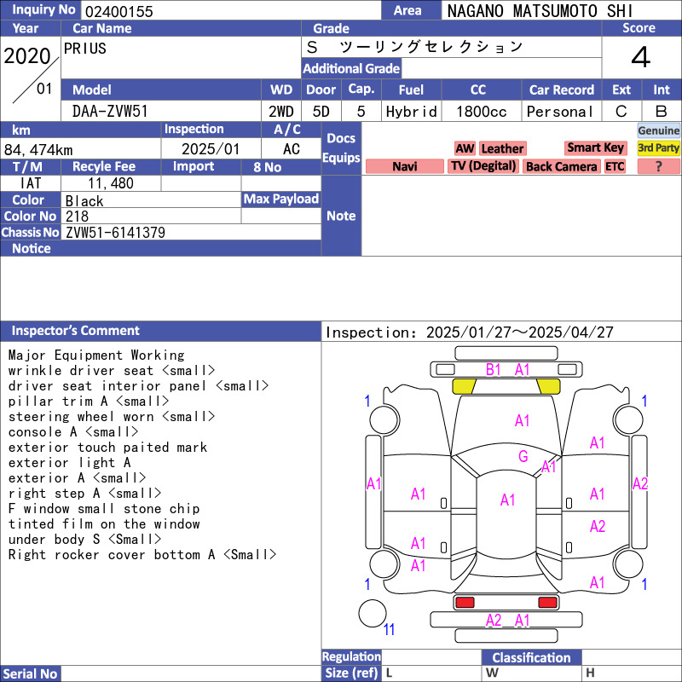Viewport: 682px width, 682px height.
Task: Click the left yellow headlight on the diagram
Action: click(x=464, y=386)
